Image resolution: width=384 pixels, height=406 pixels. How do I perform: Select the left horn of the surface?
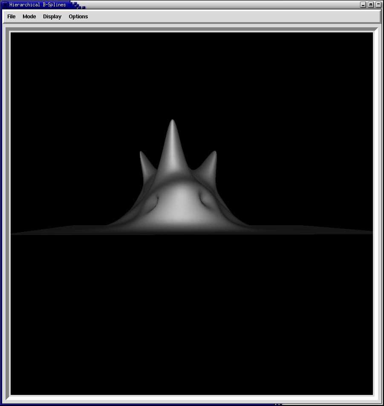[145, 164]
